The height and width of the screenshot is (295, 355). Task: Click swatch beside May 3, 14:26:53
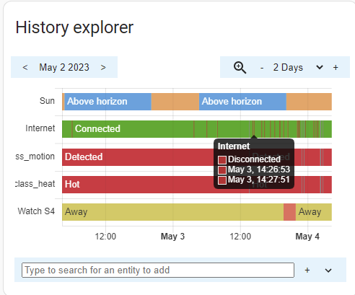click(222, 170)
